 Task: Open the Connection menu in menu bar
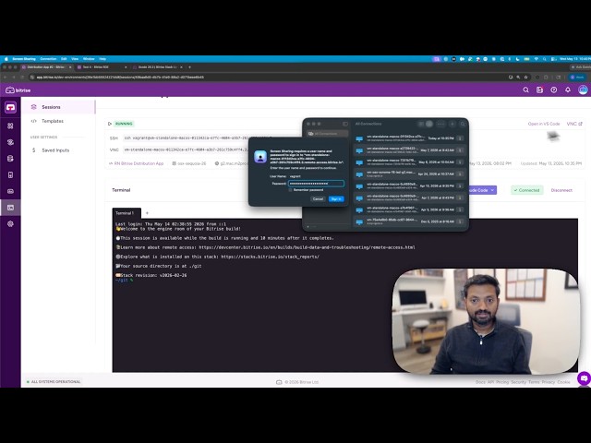[48, 59]
